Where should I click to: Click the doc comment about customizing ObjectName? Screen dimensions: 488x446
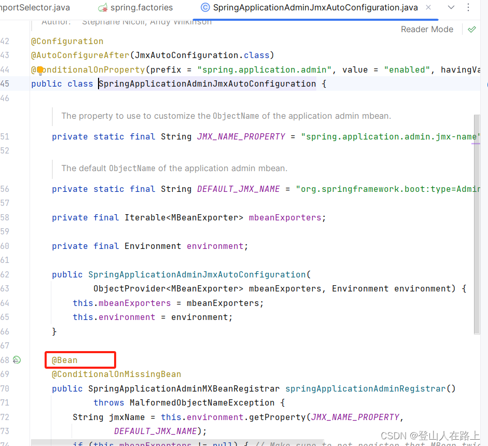[226, 116]
